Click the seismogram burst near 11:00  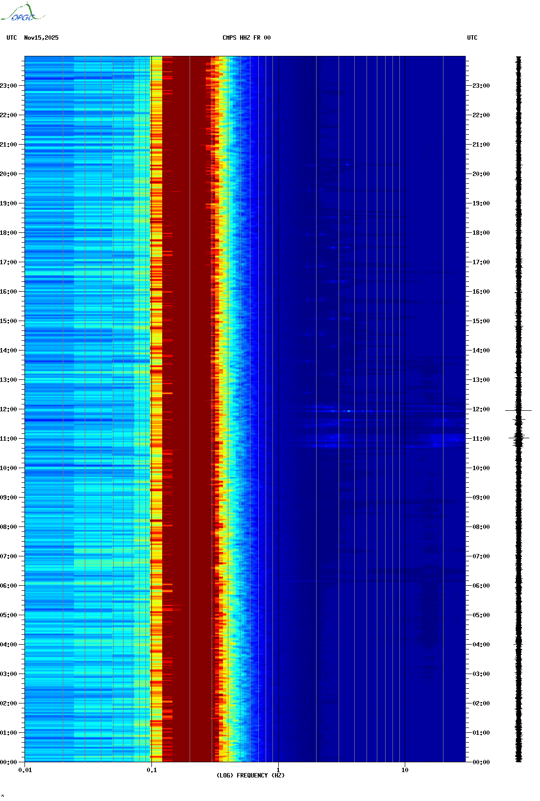[x=518, y=437]
